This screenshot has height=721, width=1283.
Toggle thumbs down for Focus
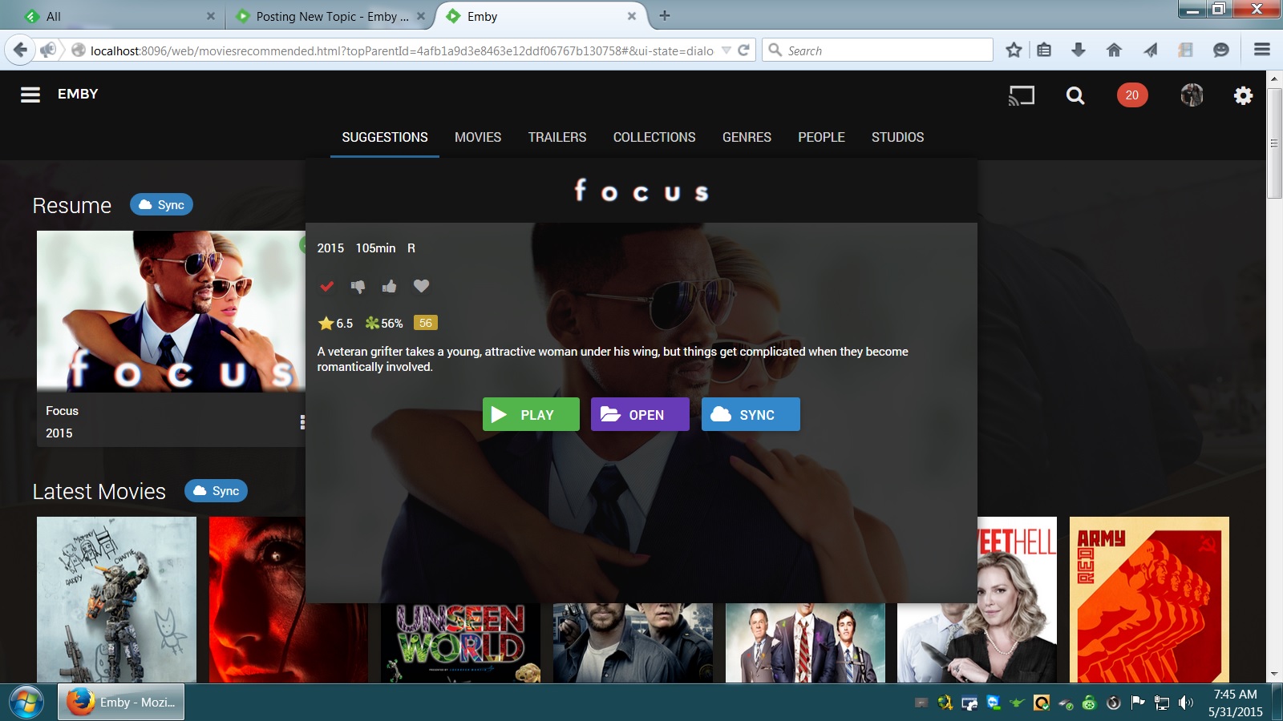[358, 286]
